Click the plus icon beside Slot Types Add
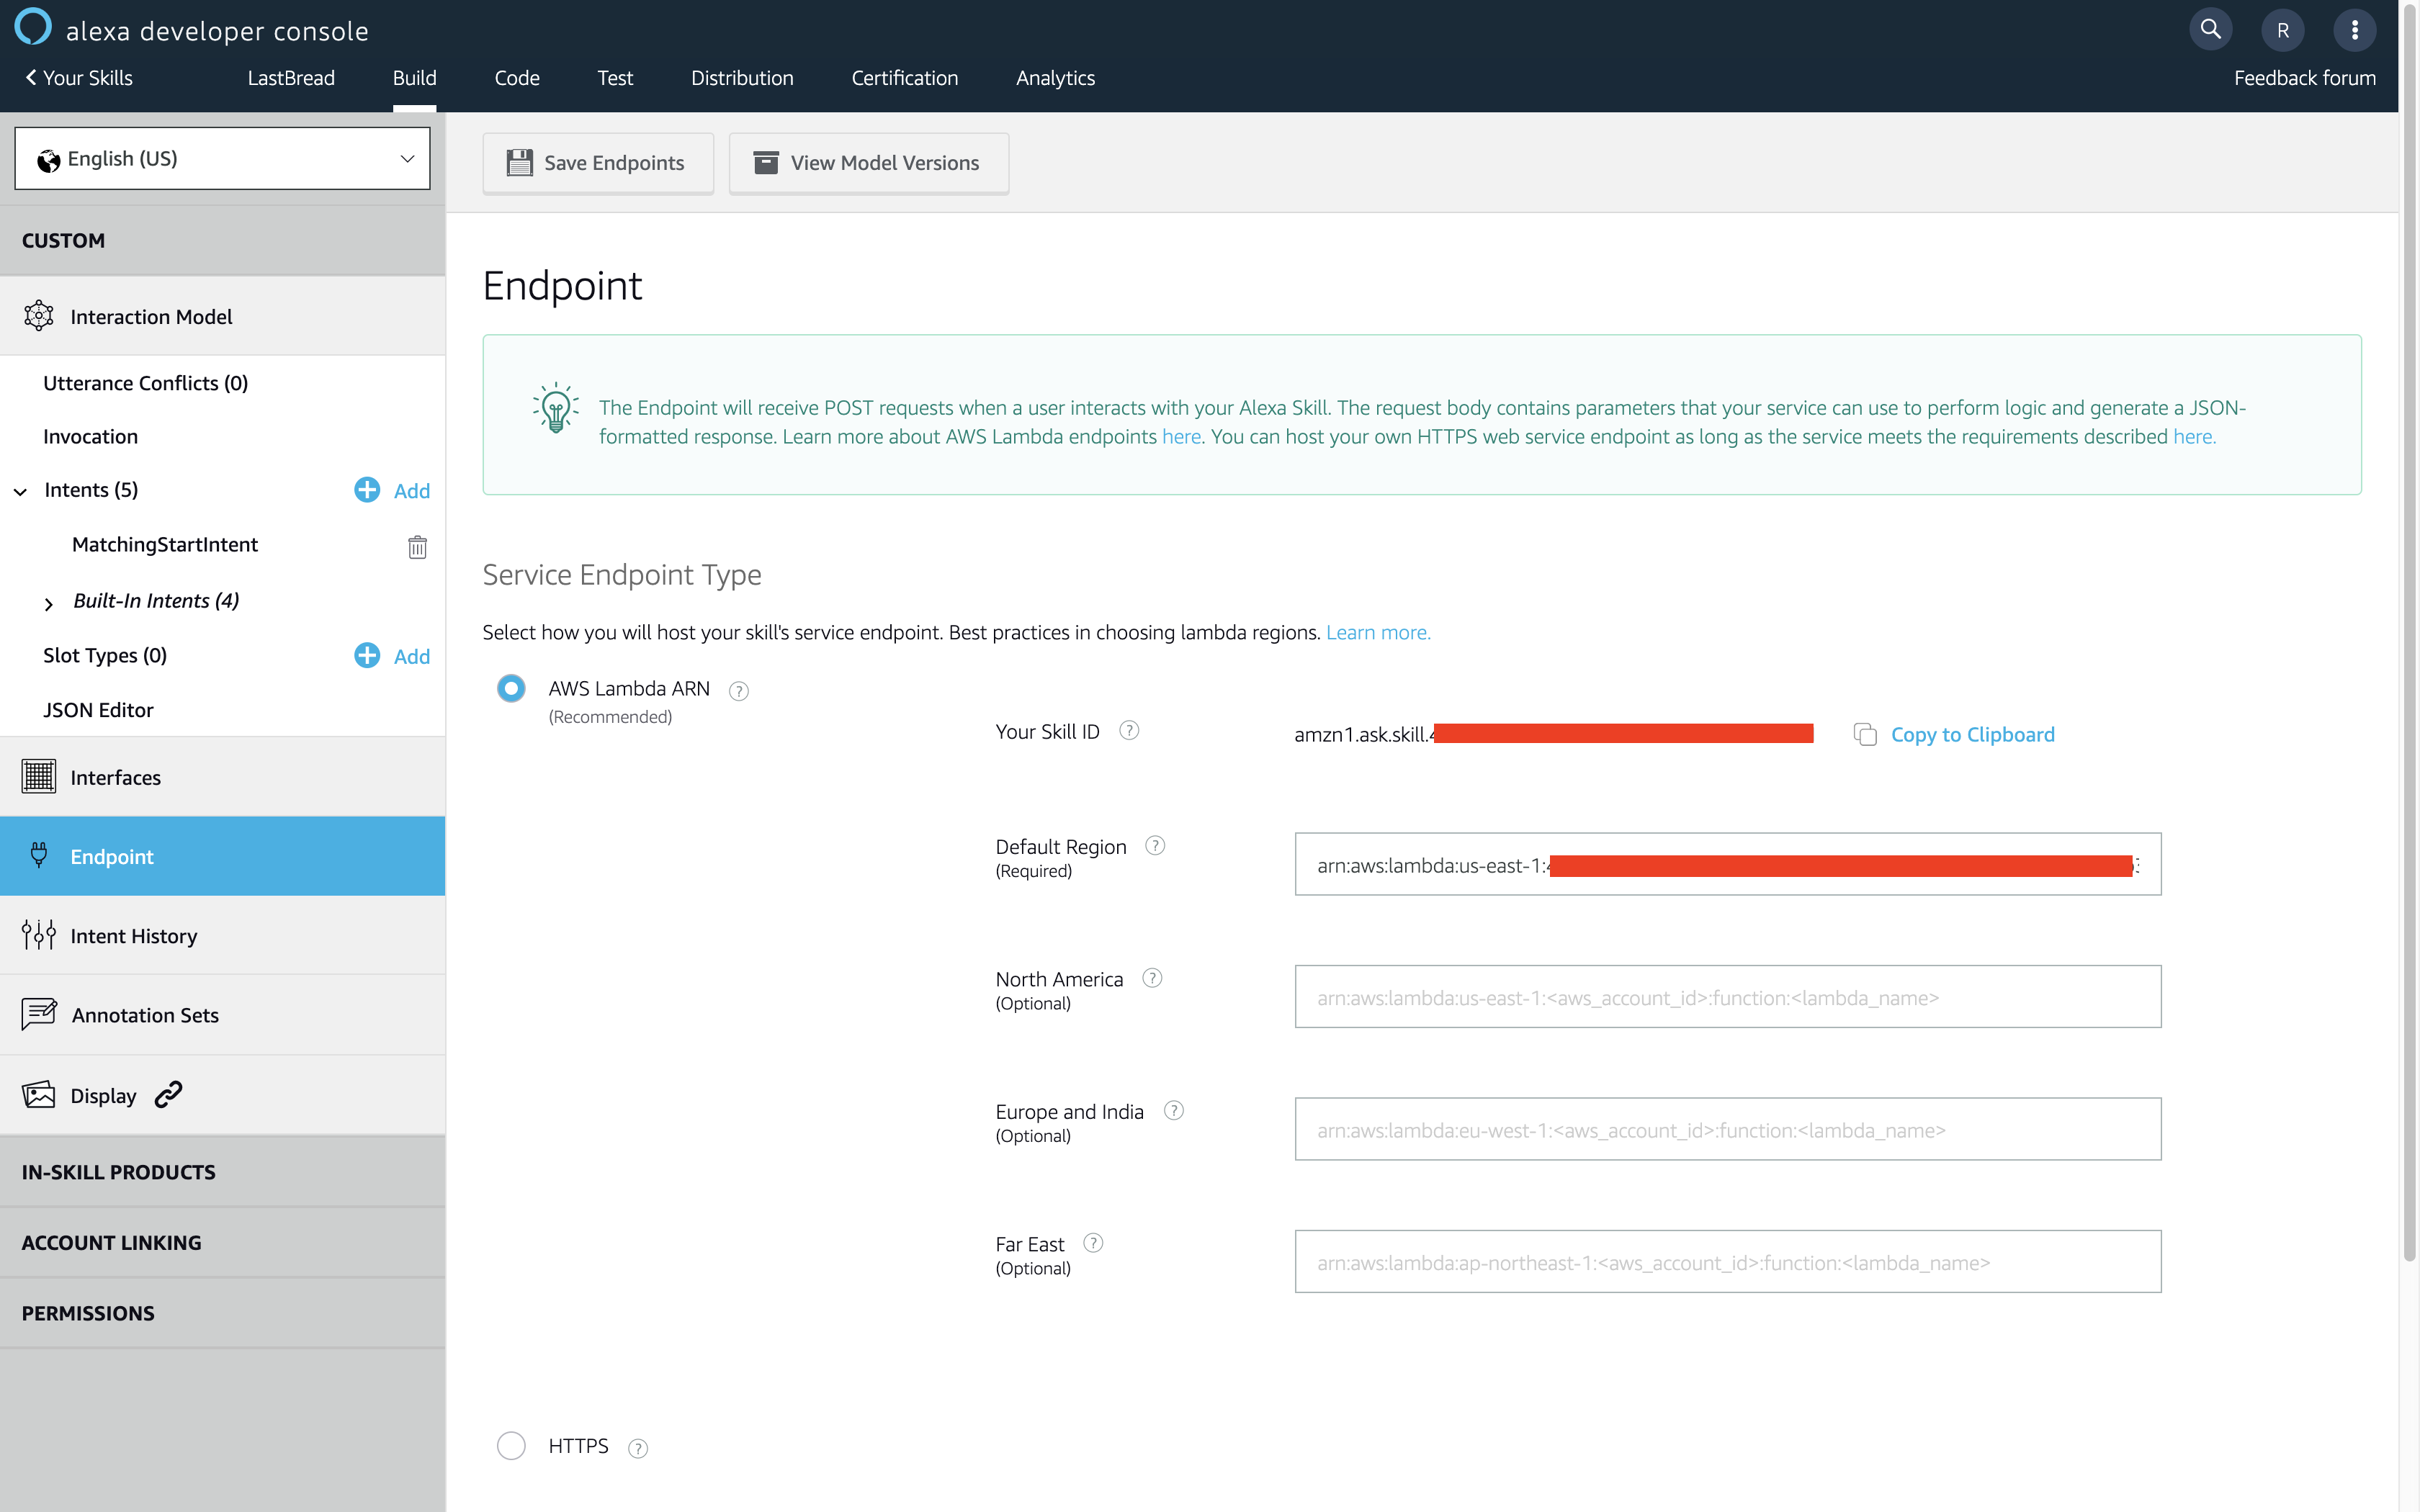The height and width of the screenshot is (1512, 2420). click(x=367, y=655)
